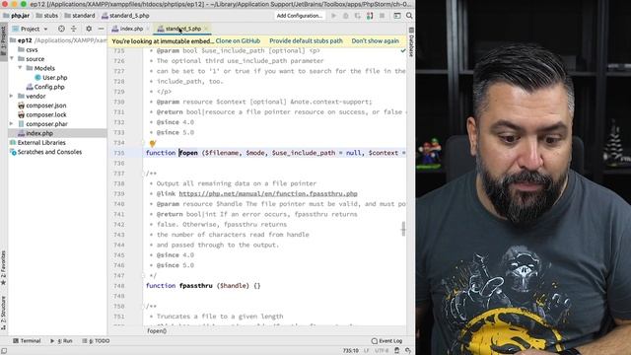Image resolution: width=631 pixels, height=355 pixels.
Task: Click the locate/scroll-from-source target icon
Action: 61,29
